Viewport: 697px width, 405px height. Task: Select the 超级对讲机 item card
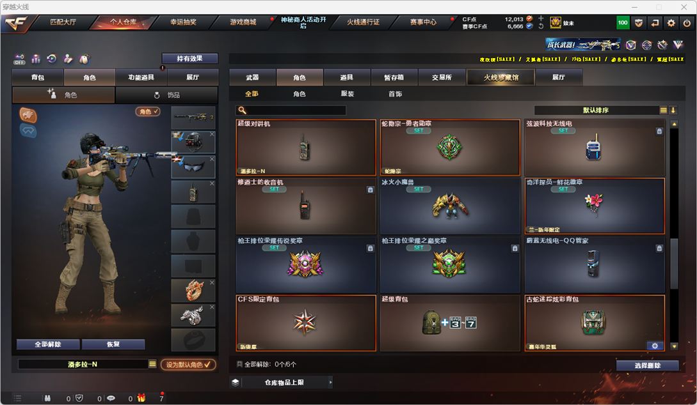pos(306,148)
